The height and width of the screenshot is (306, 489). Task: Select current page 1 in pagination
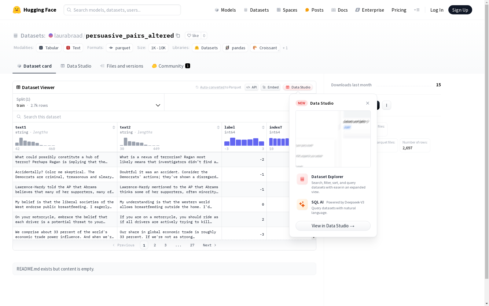coord(144,245)
